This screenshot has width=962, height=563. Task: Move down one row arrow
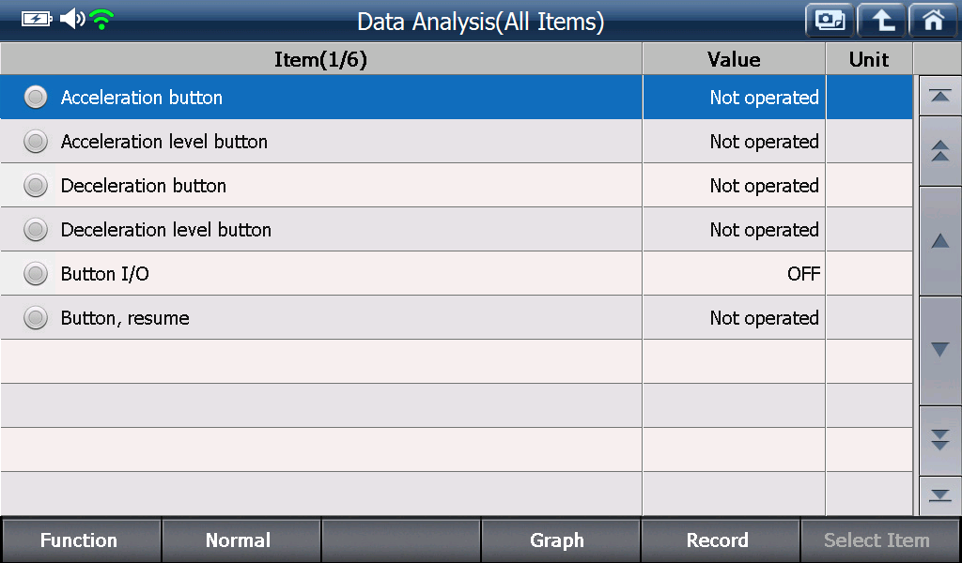coord(939,350)
